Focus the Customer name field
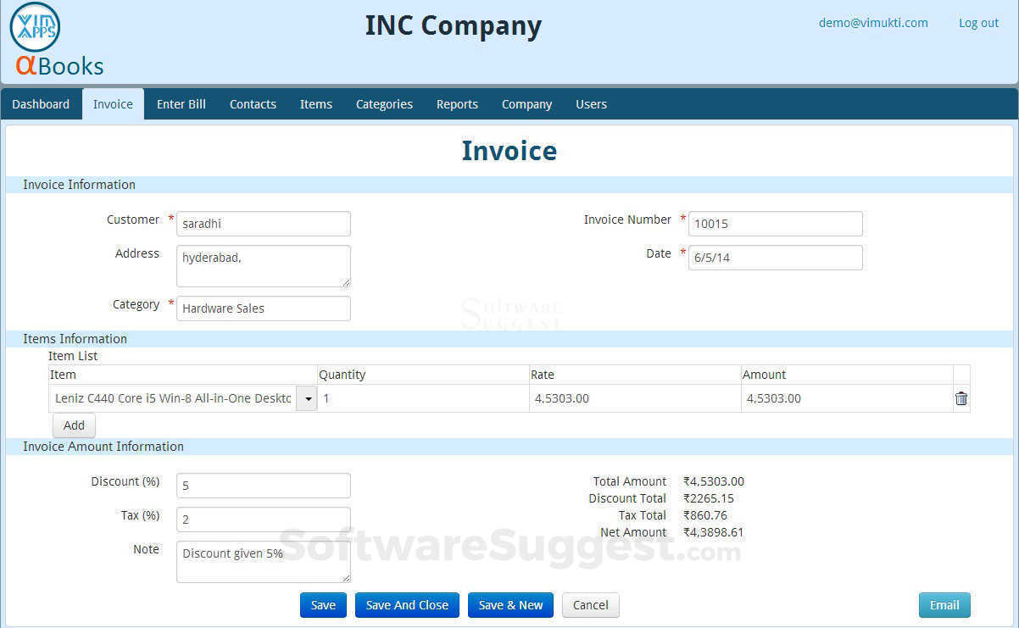The image size is (1019, 628). (264, 224)
